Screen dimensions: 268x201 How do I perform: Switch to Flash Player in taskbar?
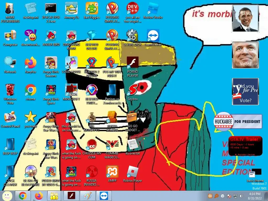[71, 196]
